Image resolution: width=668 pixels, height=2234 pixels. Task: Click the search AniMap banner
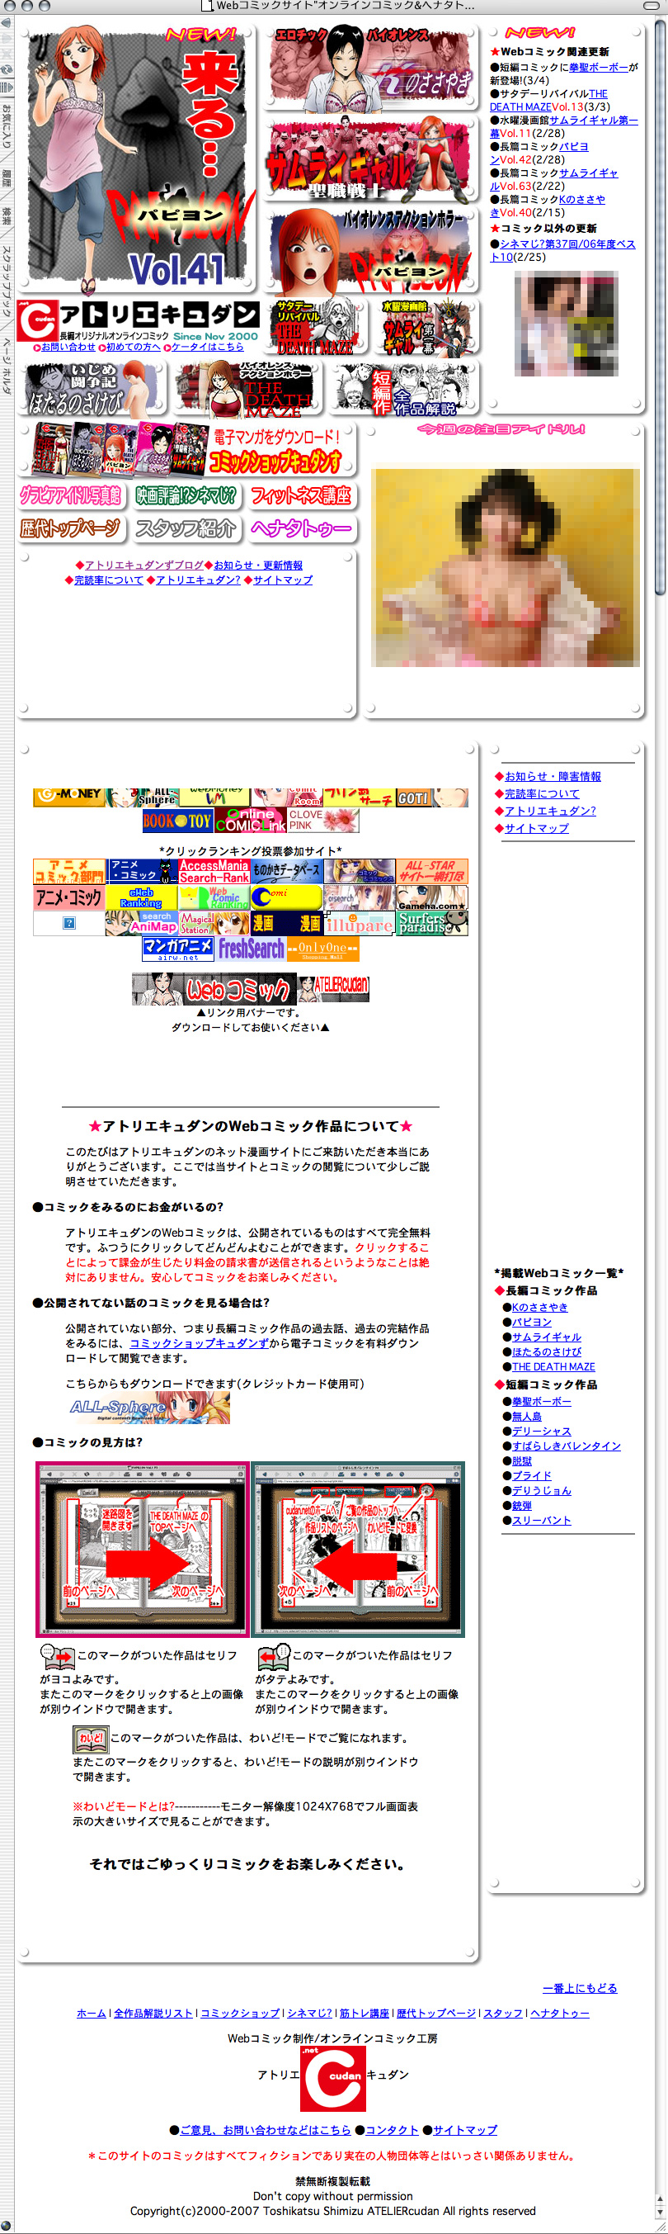pyautogui.click(x=141, y=923)
